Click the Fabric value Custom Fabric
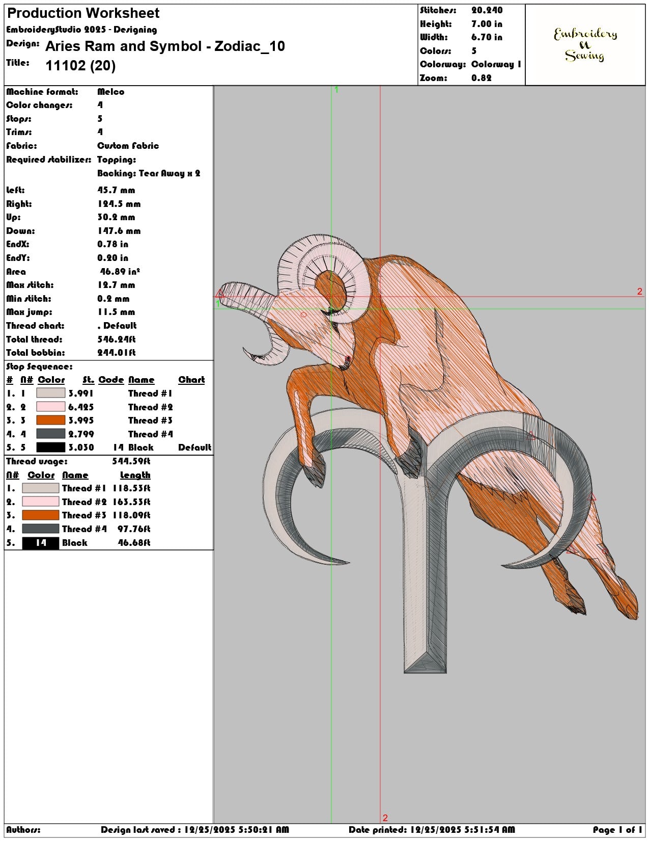The image size is (649, 841). pos(128,146)
